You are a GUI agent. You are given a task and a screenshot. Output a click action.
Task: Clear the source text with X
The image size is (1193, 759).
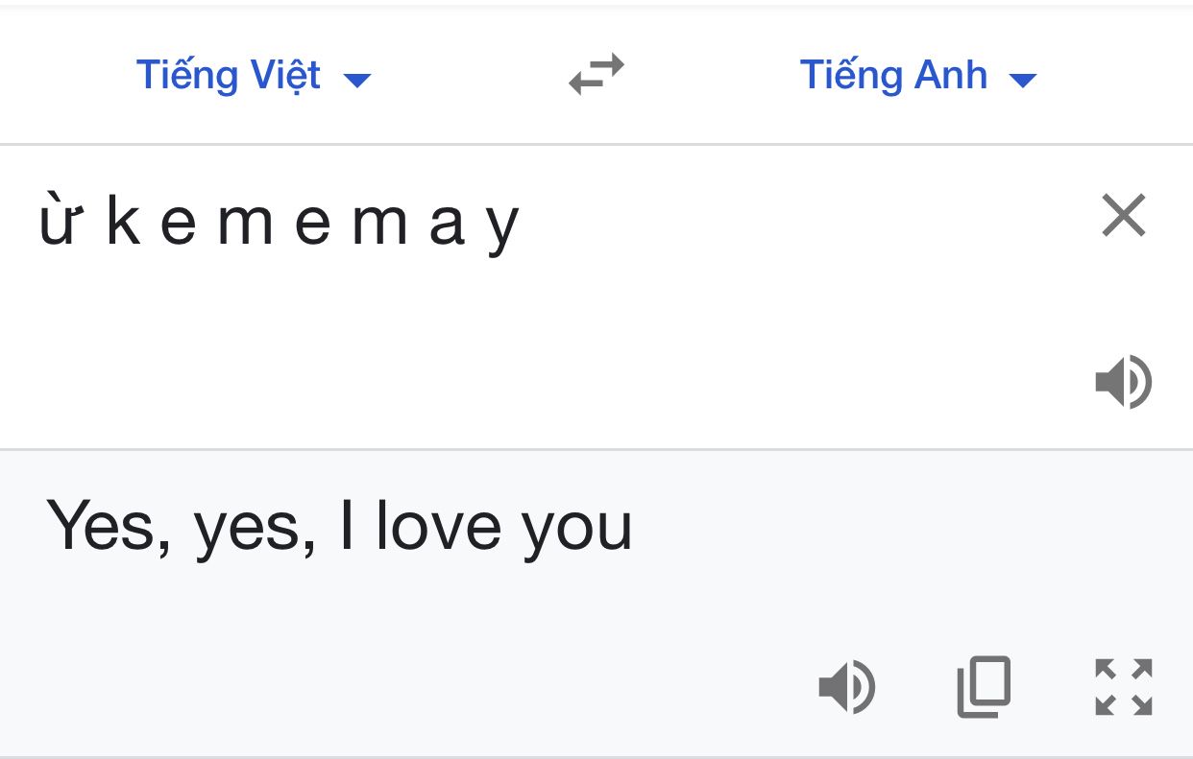coord(1124,215)
